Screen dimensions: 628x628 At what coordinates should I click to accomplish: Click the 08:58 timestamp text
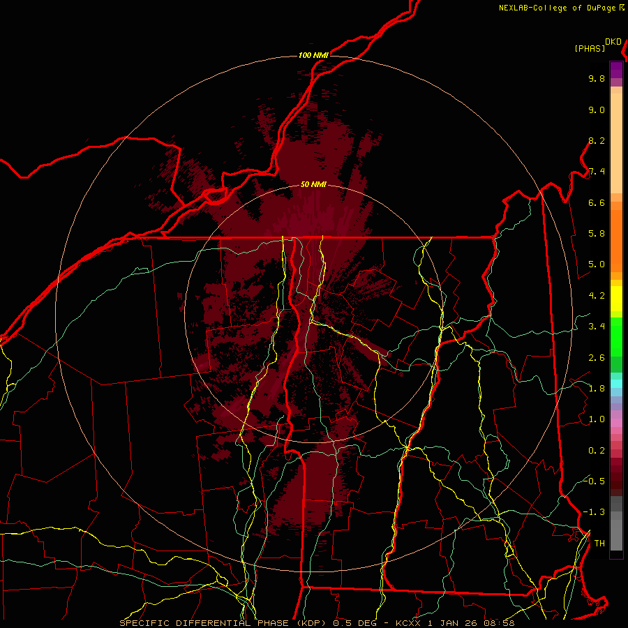500,623
